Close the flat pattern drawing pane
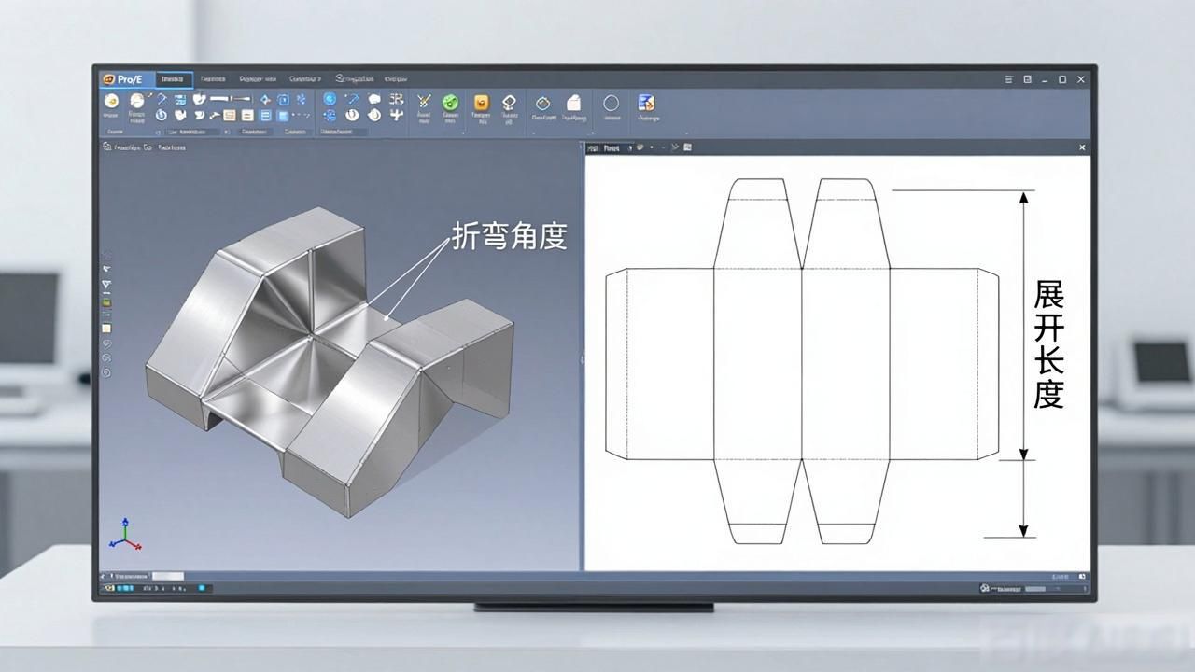The width and height of the screenshot is (1195, 672). (x=1083, y=147)
